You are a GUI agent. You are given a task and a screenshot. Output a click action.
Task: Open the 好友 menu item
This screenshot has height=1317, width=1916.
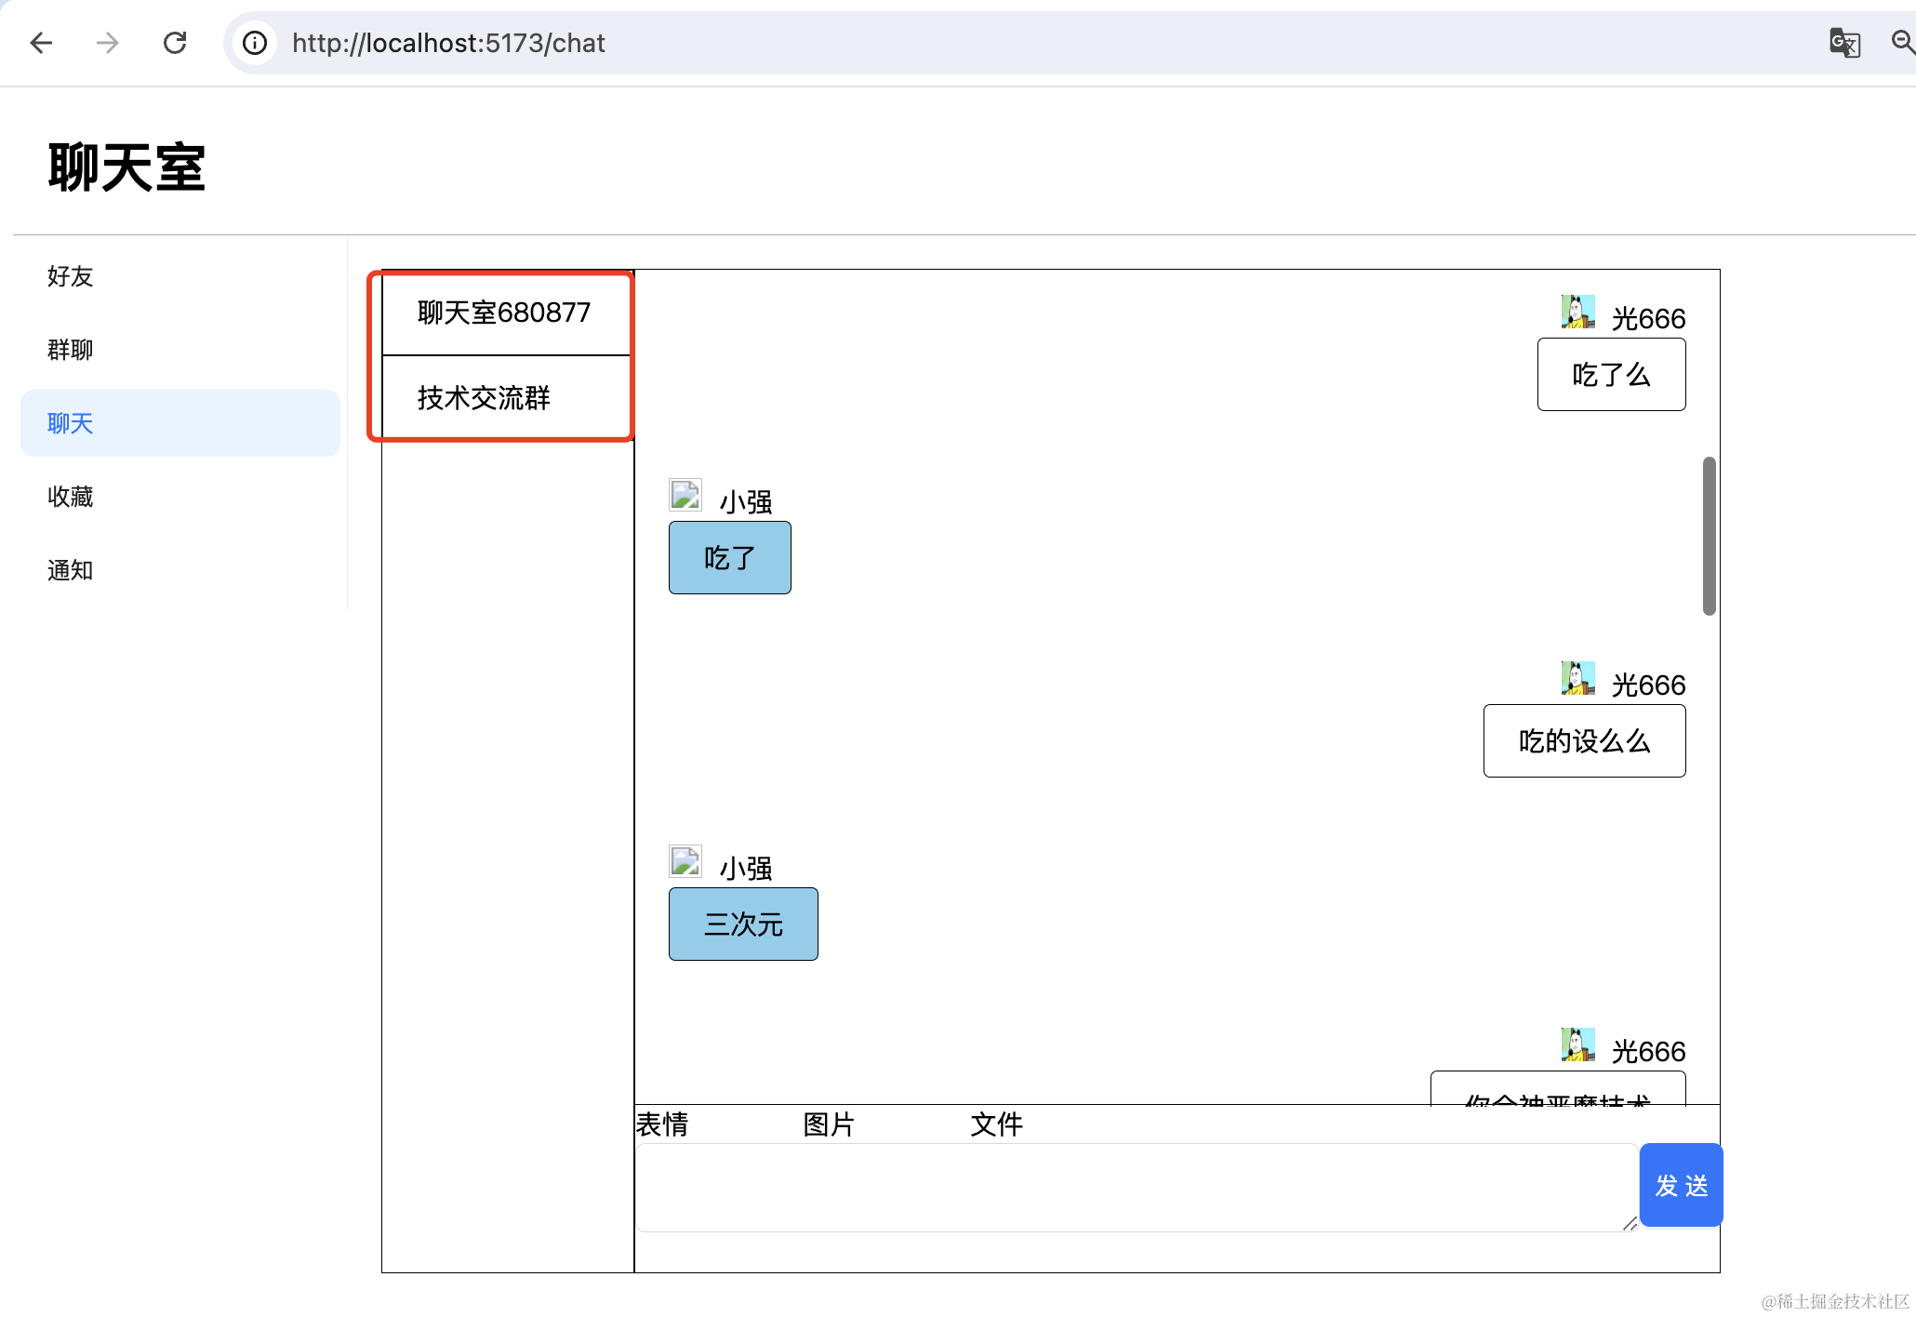(x=71, y=276)
